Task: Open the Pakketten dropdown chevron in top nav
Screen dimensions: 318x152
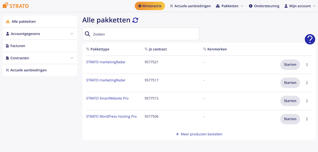Action: 242,6
